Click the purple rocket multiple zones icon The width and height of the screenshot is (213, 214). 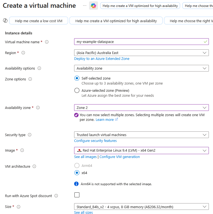[x=76, y=115]
